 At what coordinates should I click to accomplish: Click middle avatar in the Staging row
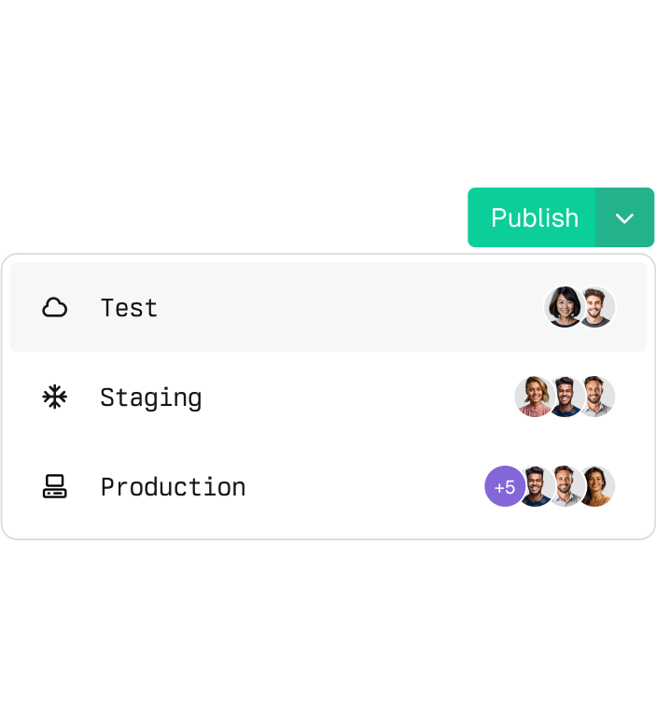pyautogui.click(x=565, y=397)
